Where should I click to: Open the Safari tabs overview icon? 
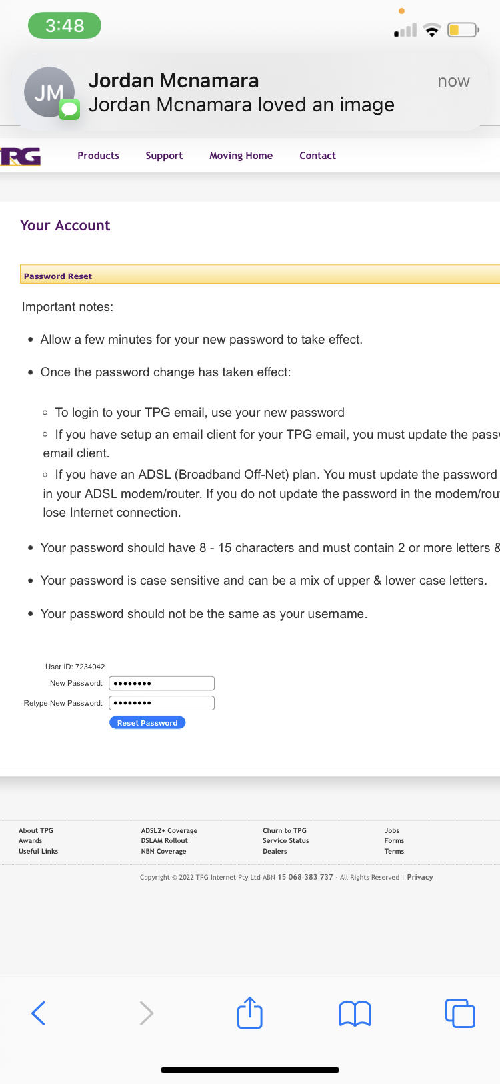tap(460, 1013)
